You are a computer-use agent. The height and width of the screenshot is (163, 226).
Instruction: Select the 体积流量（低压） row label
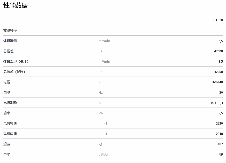(x=16, y=62)
